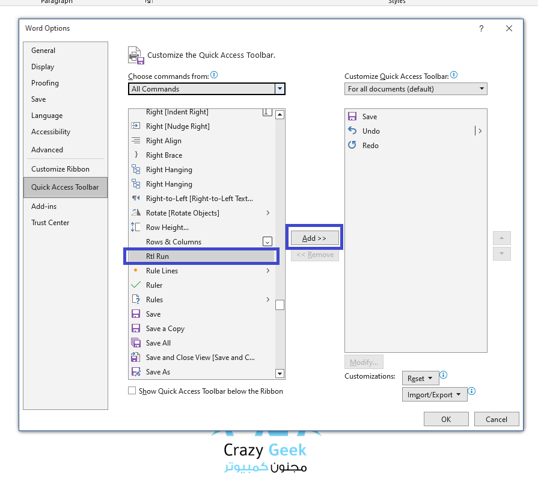
Task: Switch to the Customize Ribbon category
Action: [60, 169]
